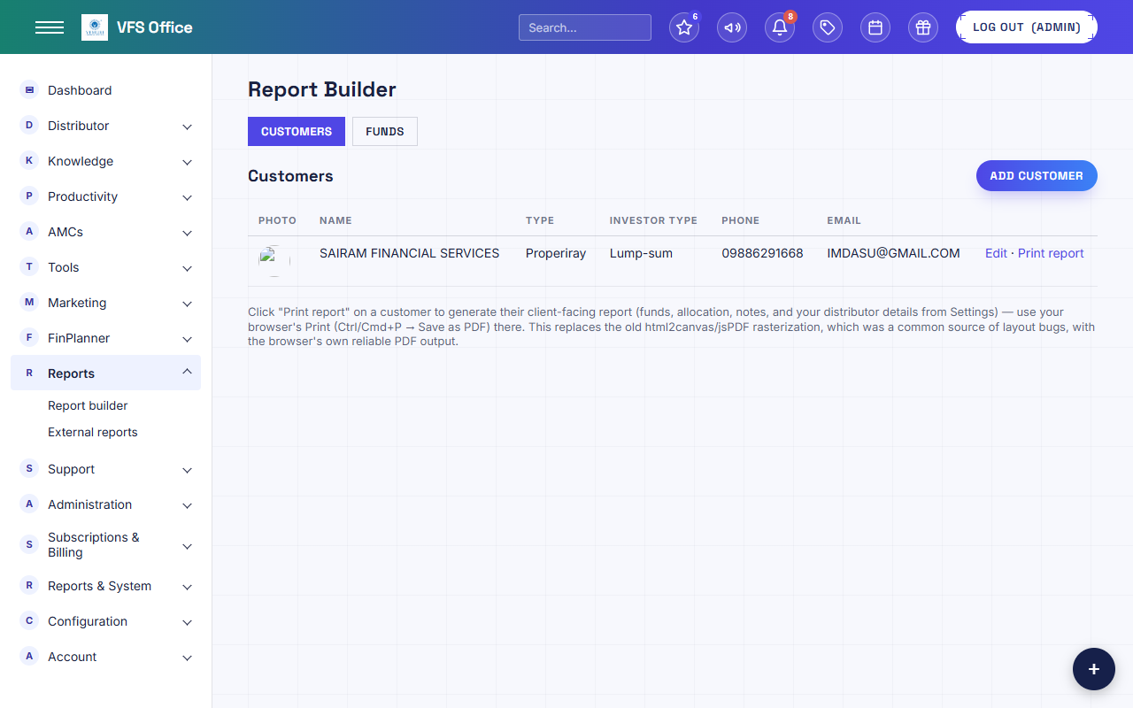
Task: Open Subscriptions & Billing menu item
Action: click(105, 545)
